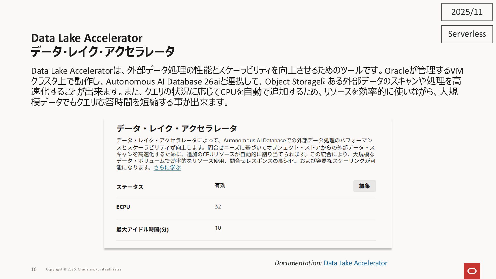Click the 有効 status value

tap(220, 185)
